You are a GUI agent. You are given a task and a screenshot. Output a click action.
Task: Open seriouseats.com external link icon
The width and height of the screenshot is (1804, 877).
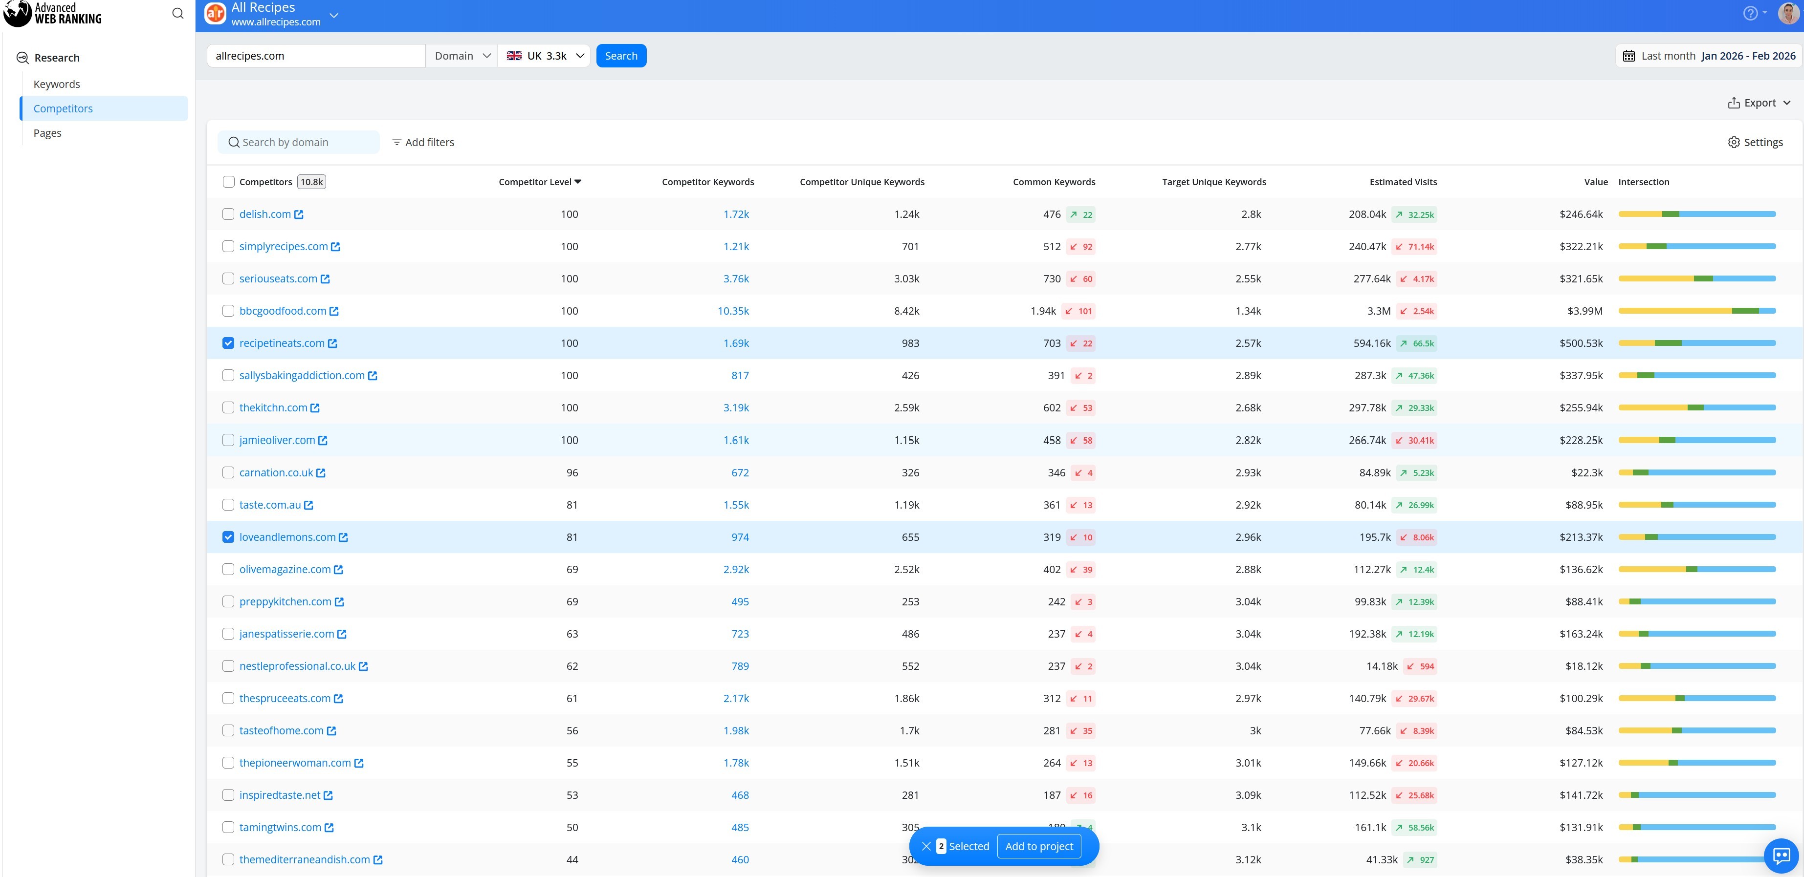(325, 279)
